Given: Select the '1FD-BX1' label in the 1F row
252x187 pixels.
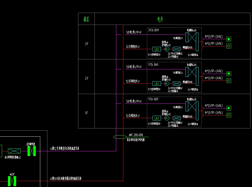Looking at the screenshot, I should pyautogui.click(x=153, y=99).
